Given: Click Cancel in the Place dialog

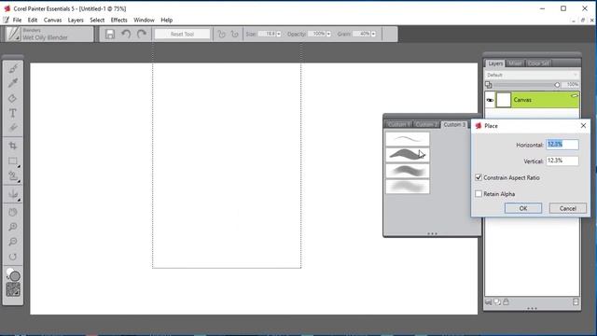Looking at the screenshot, I should [568, 208].
